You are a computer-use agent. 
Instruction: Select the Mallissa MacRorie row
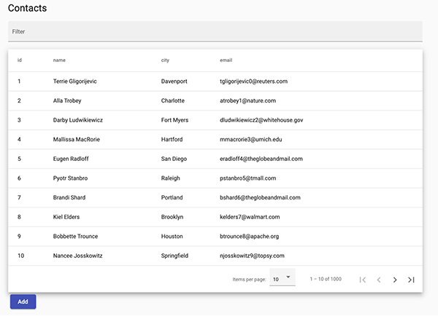click(215, 139)
